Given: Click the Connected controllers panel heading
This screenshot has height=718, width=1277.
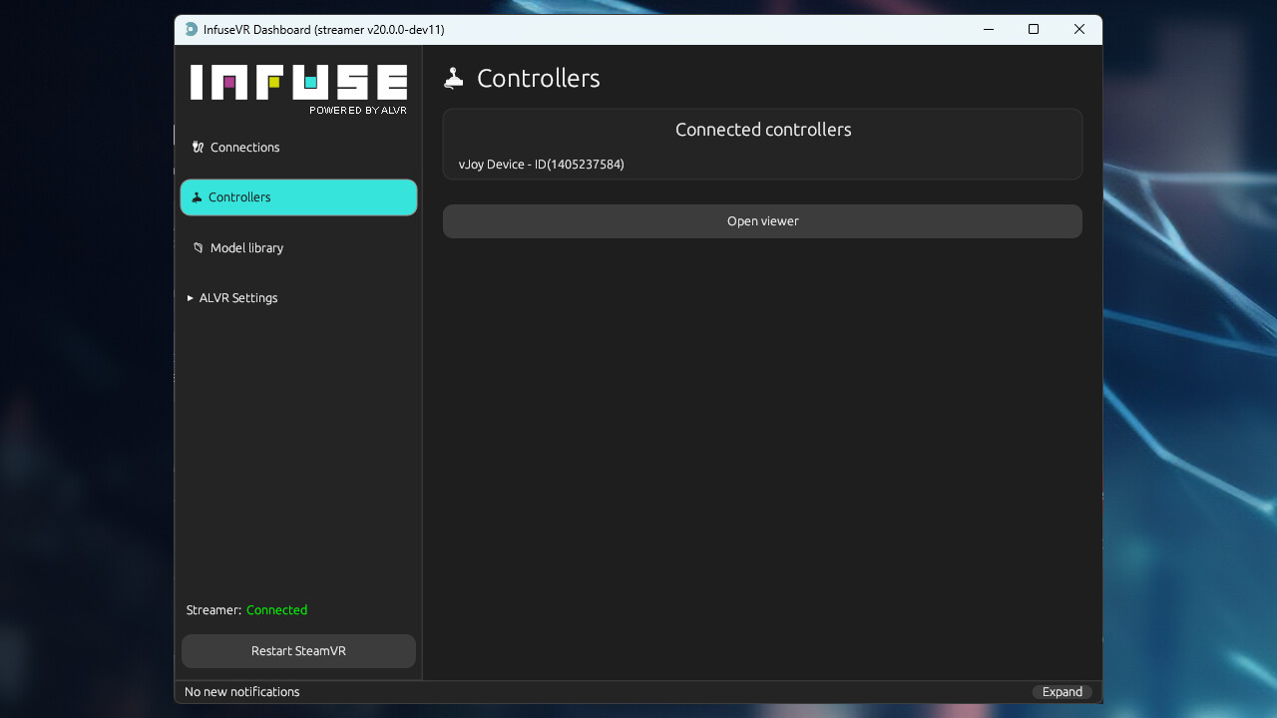Looking at the screenshot, I should (x=762, y=130).
